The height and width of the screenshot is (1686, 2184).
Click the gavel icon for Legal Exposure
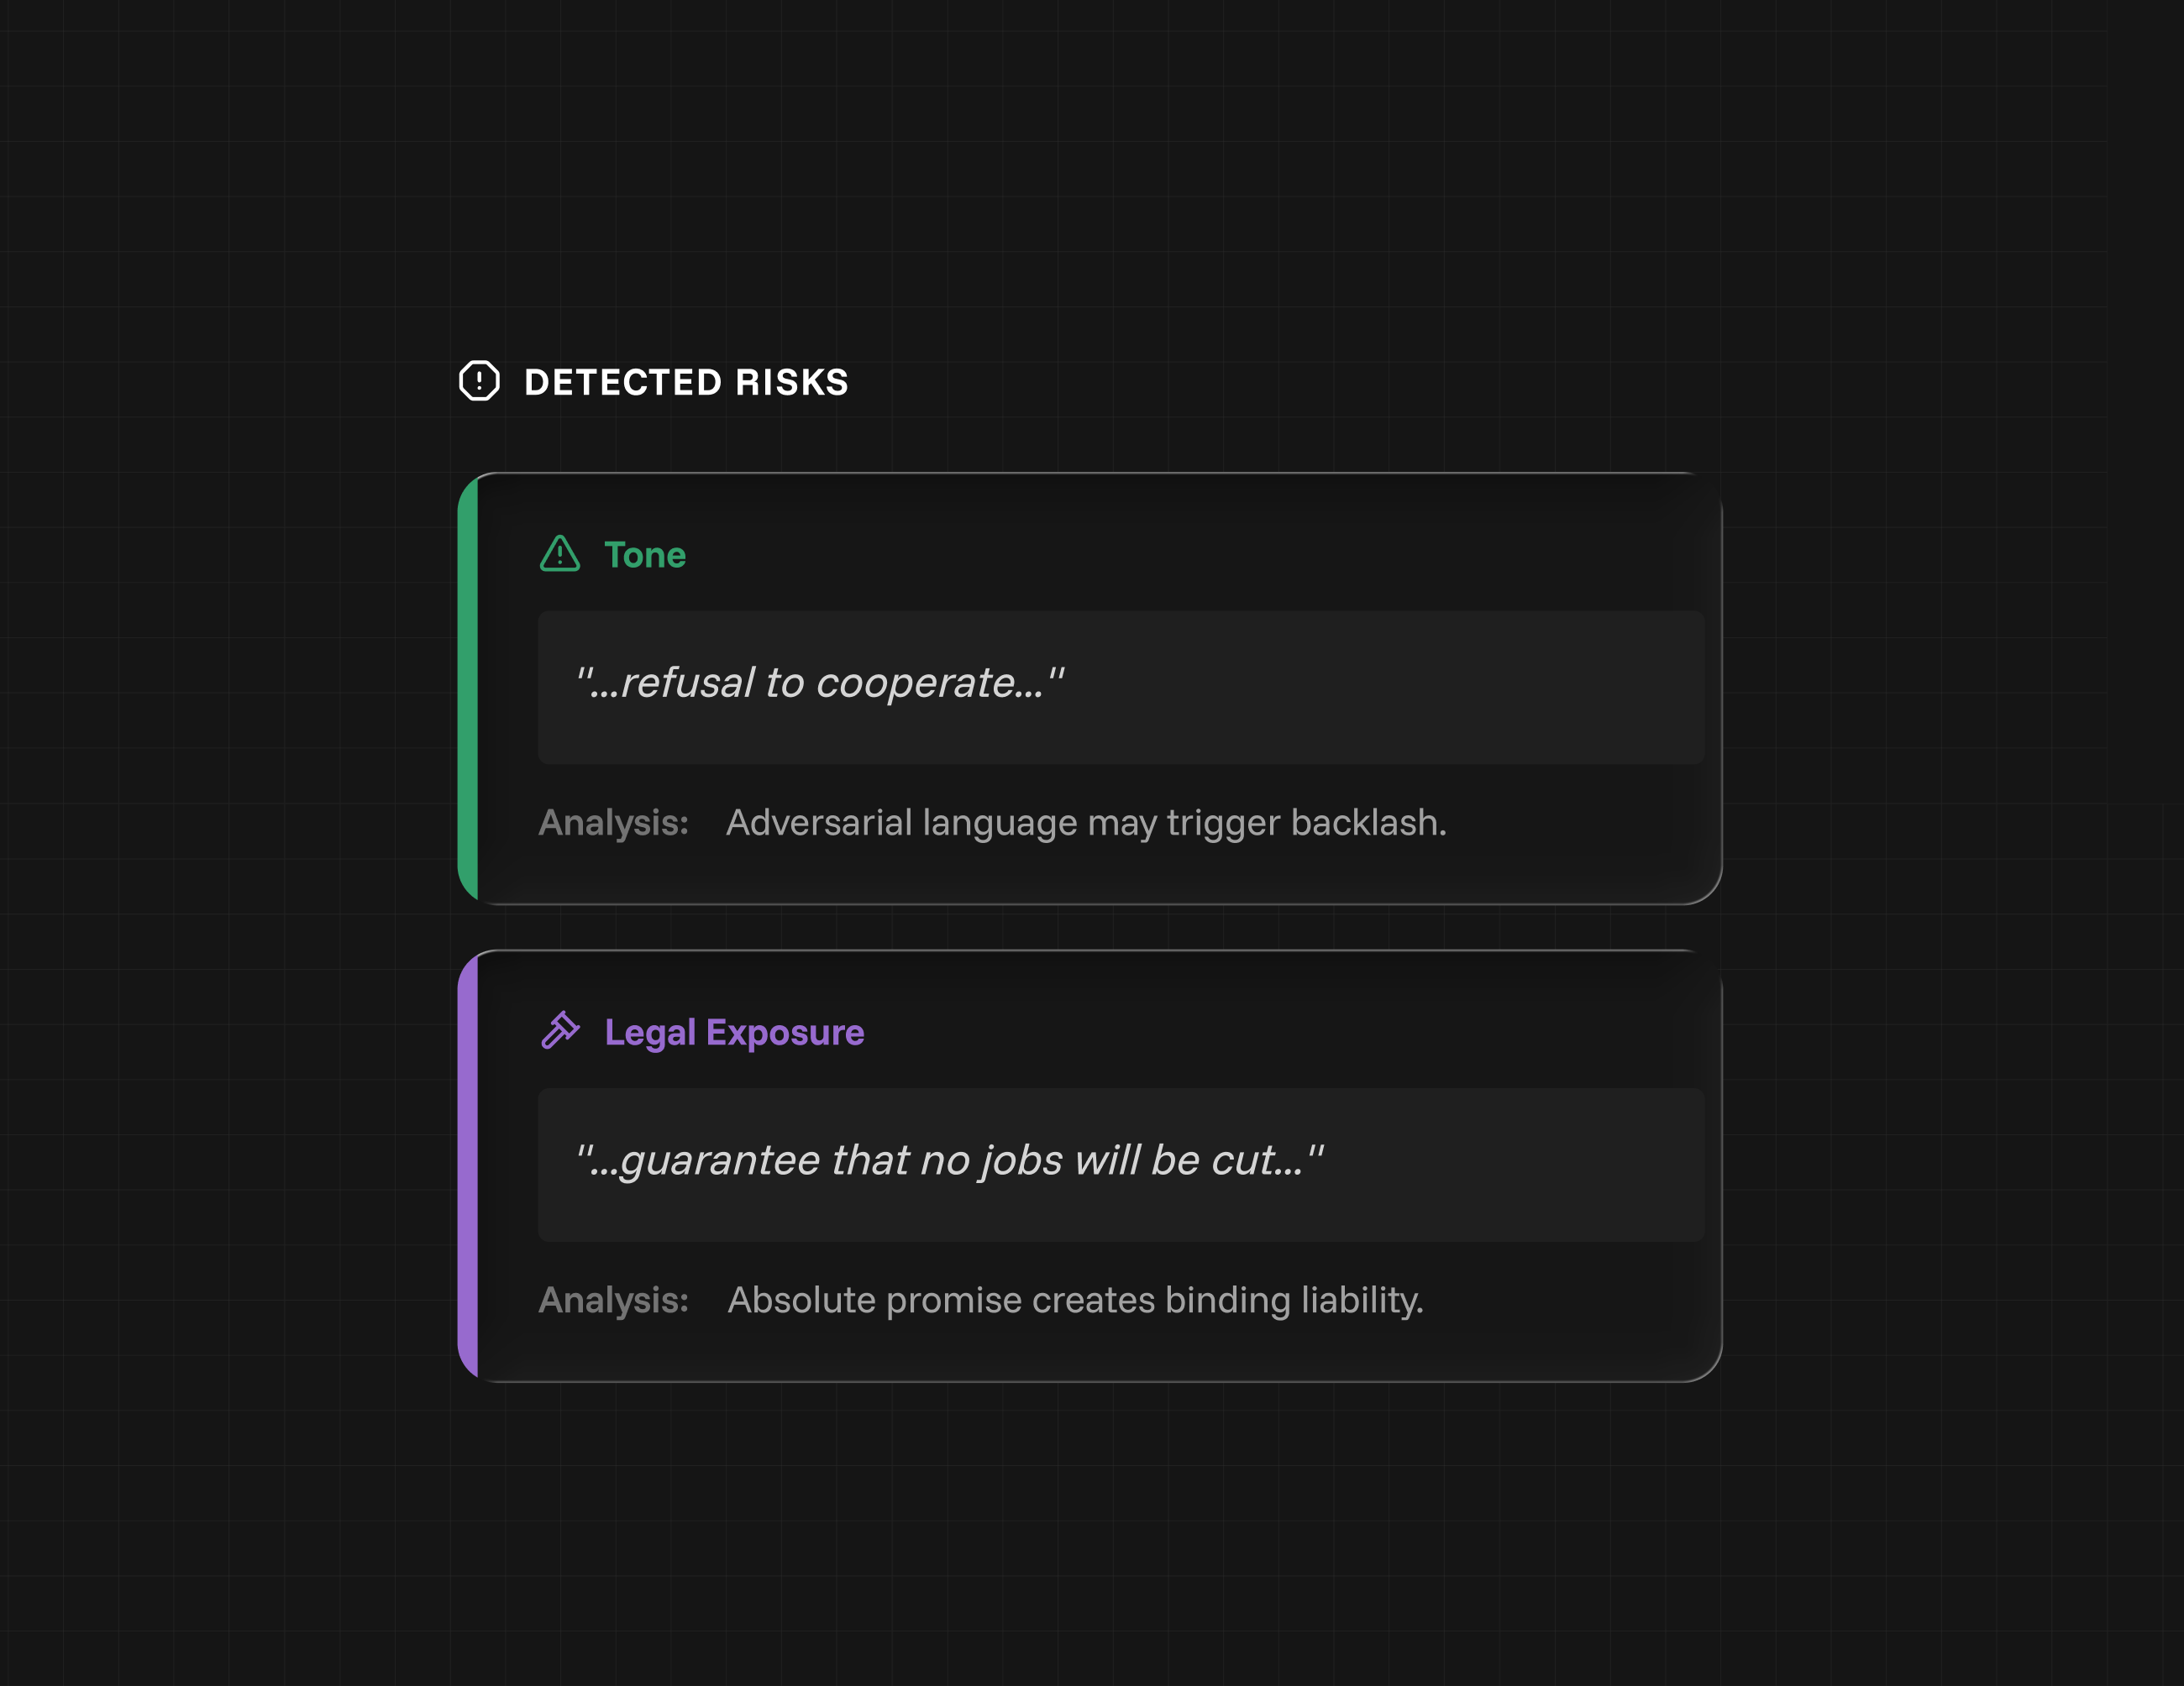[560, 1030]
